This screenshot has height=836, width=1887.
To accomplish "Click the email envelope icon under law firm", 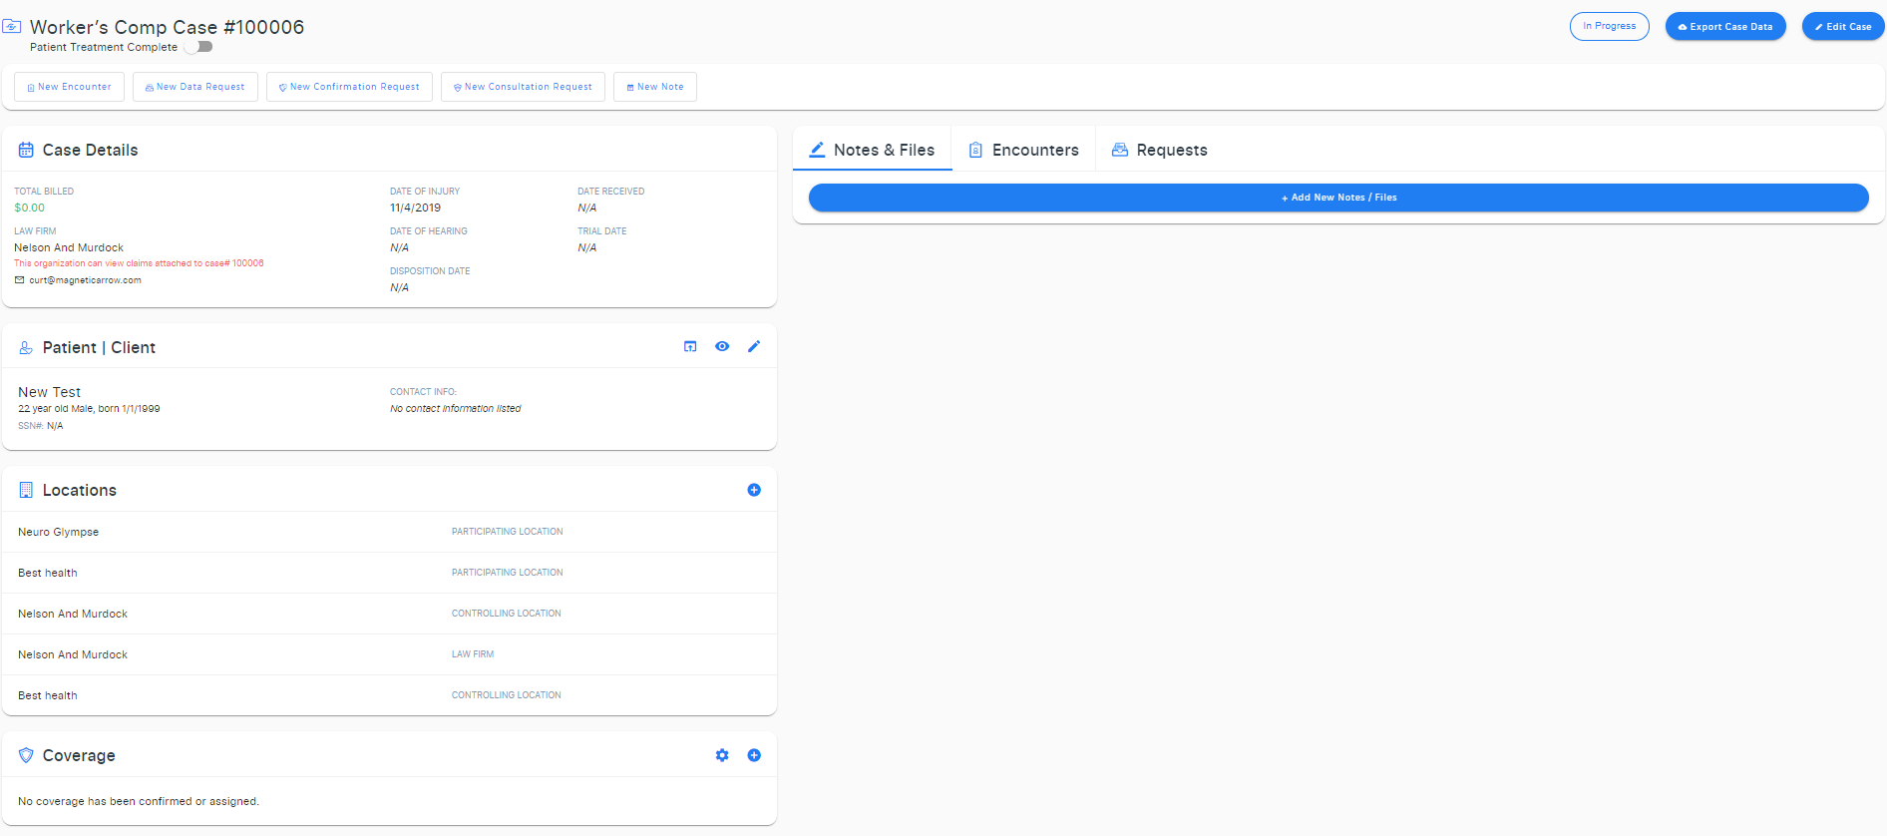I will point(19,280).
